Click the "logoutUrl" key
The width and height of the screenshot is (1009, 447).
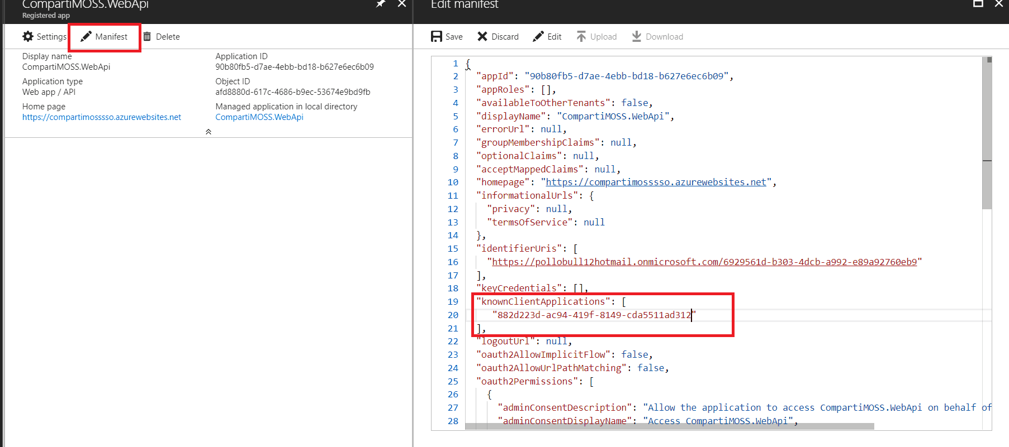point(506,342)
